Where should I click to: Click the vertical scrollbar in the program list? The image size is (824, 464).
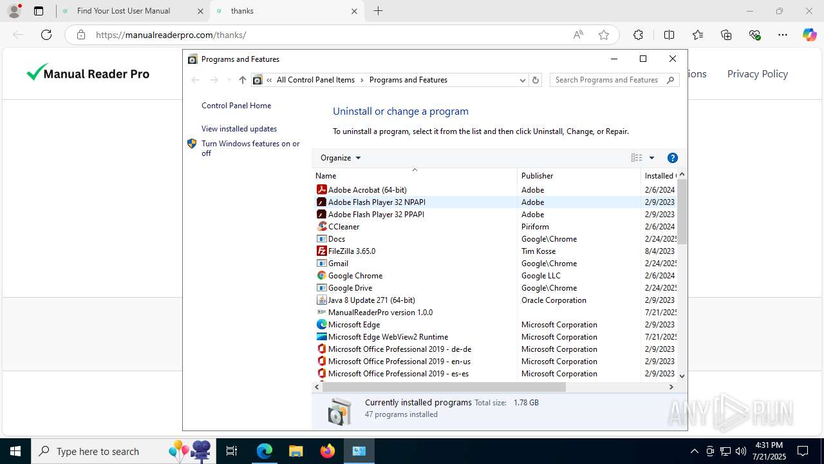click(x=682, y=213)
